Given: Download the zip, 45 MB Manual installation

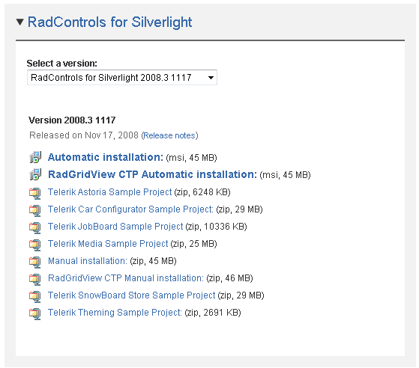Looking at the screenshot, I should 88,261.
